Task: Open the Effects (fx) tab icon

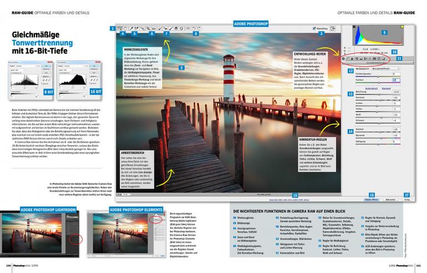Action: coord(370,59)
